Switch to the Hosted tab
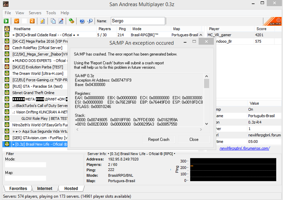 click(x=71, y=188)
